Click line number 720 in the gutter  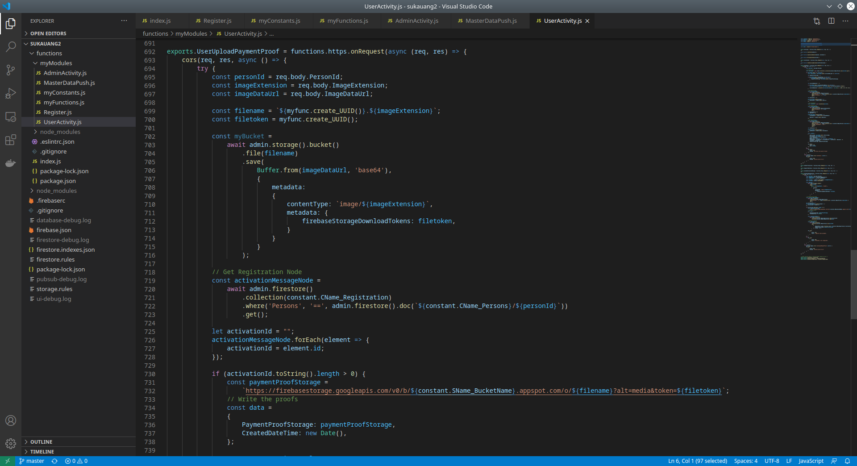pos(150,289)
